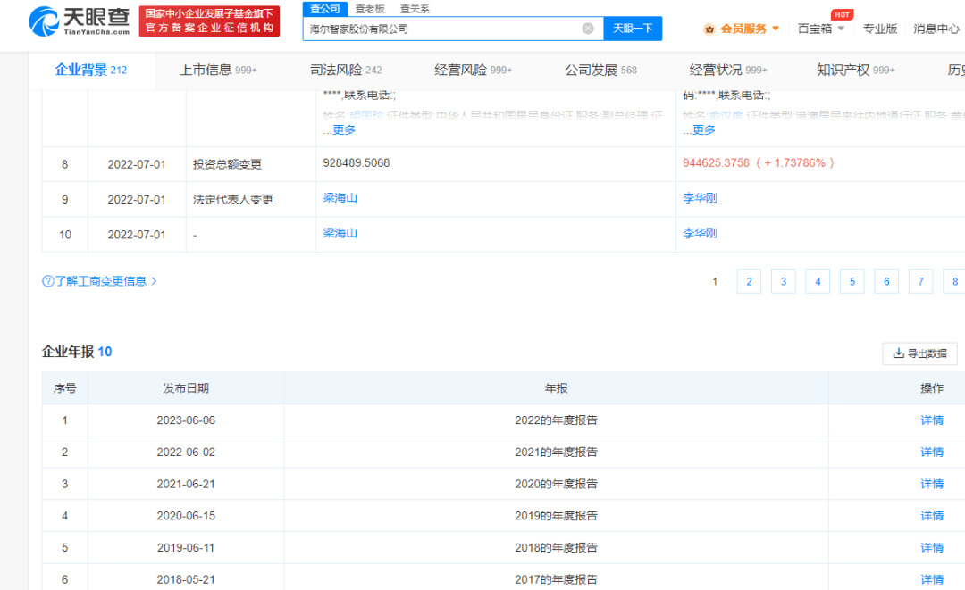Image resolution: width=965 pixels, height=590 pixels.
Task: Open 详情 for the 2018 annual report
Action: 932,548
